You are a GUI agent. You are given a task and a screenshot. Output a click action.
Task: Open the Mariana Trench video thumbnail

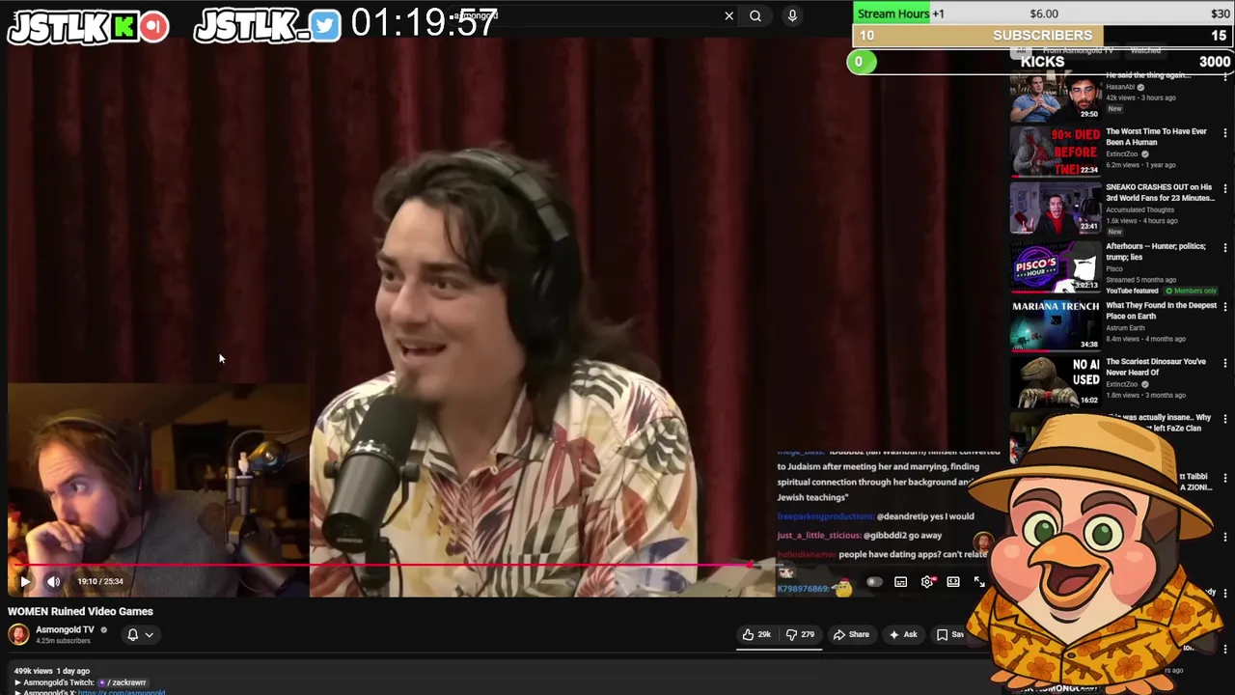1056,325
